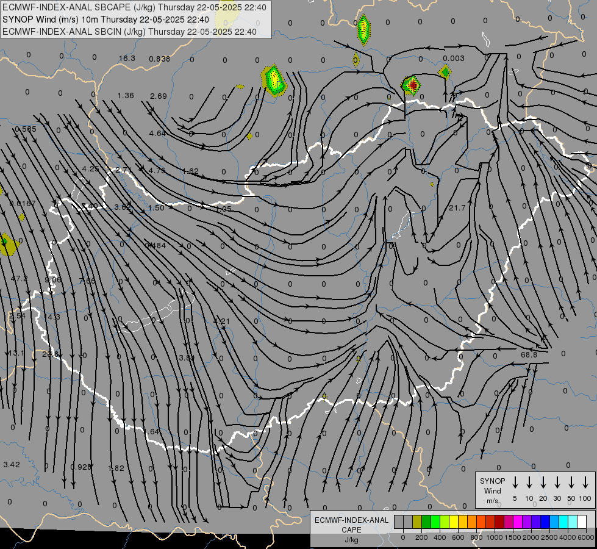
Task: Click the 68.8 value on the map
Action: (x=529, y=354)
